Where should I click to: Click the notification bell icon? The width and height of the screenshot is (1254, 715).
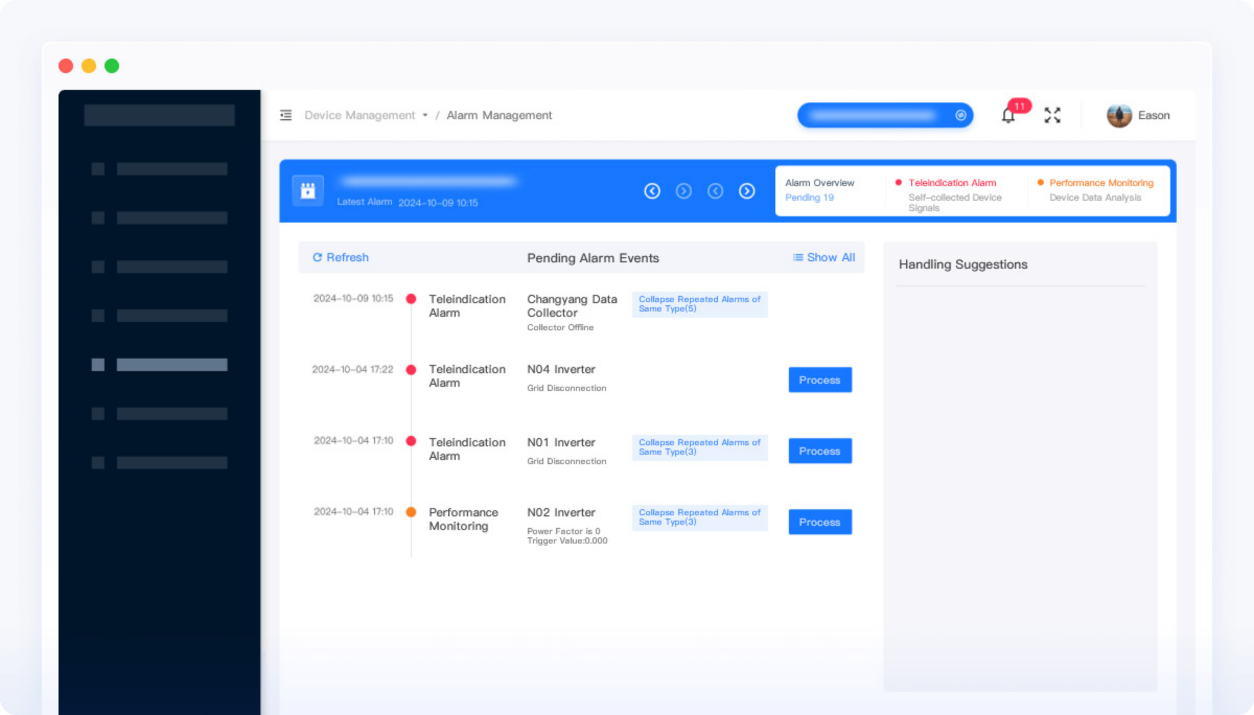(x=1008, y=116)
